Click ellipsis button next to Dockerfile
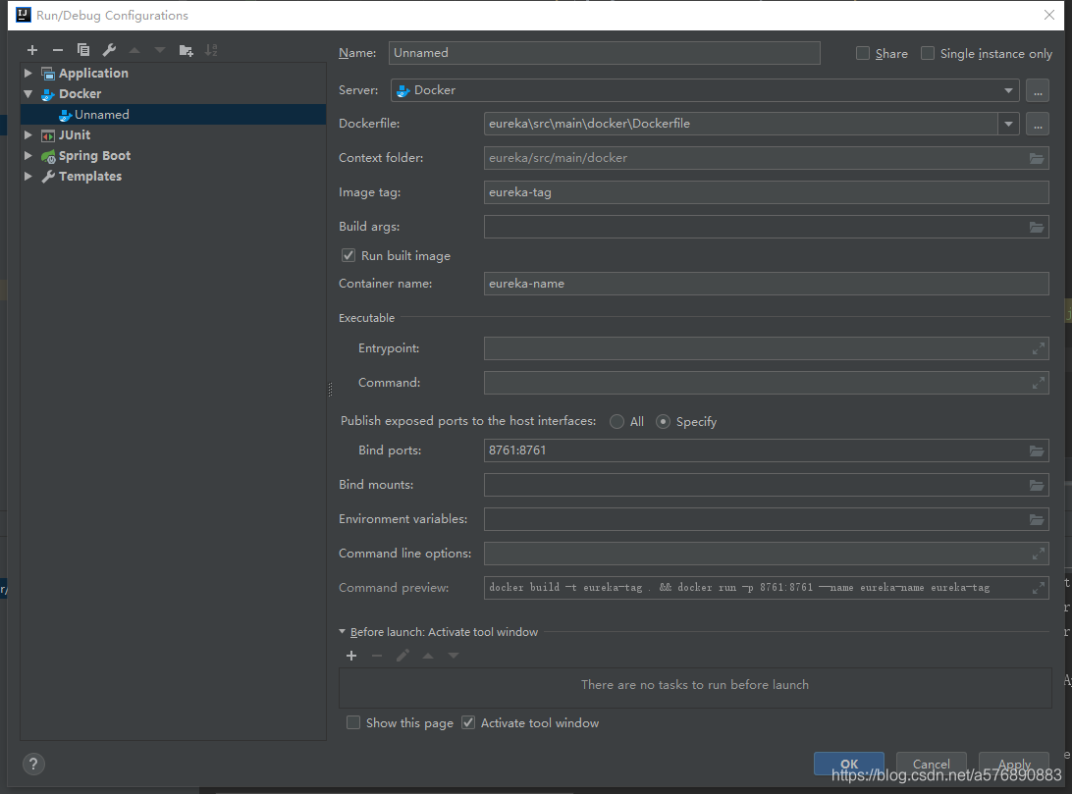Screen dimensions: 1072x794 click(x=1038, y=124)
